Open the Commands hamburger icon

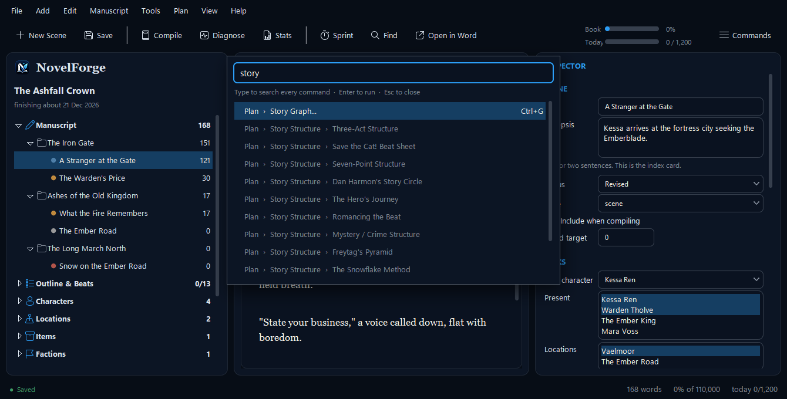tap(724, 35)
